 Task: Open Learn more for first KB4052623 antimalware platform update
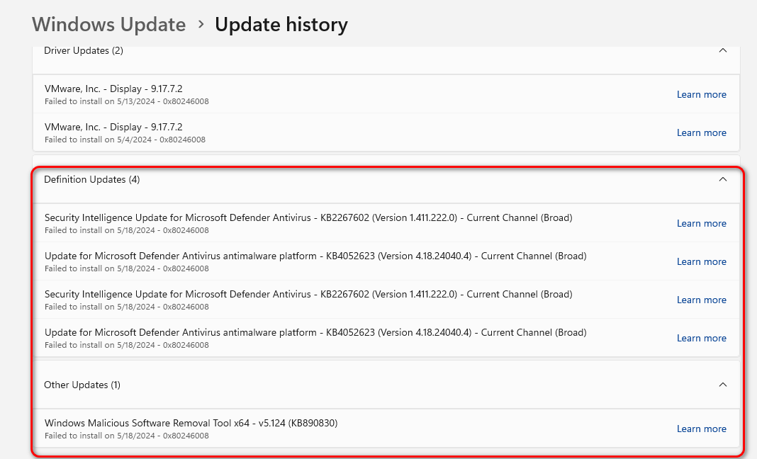point(702,261)
